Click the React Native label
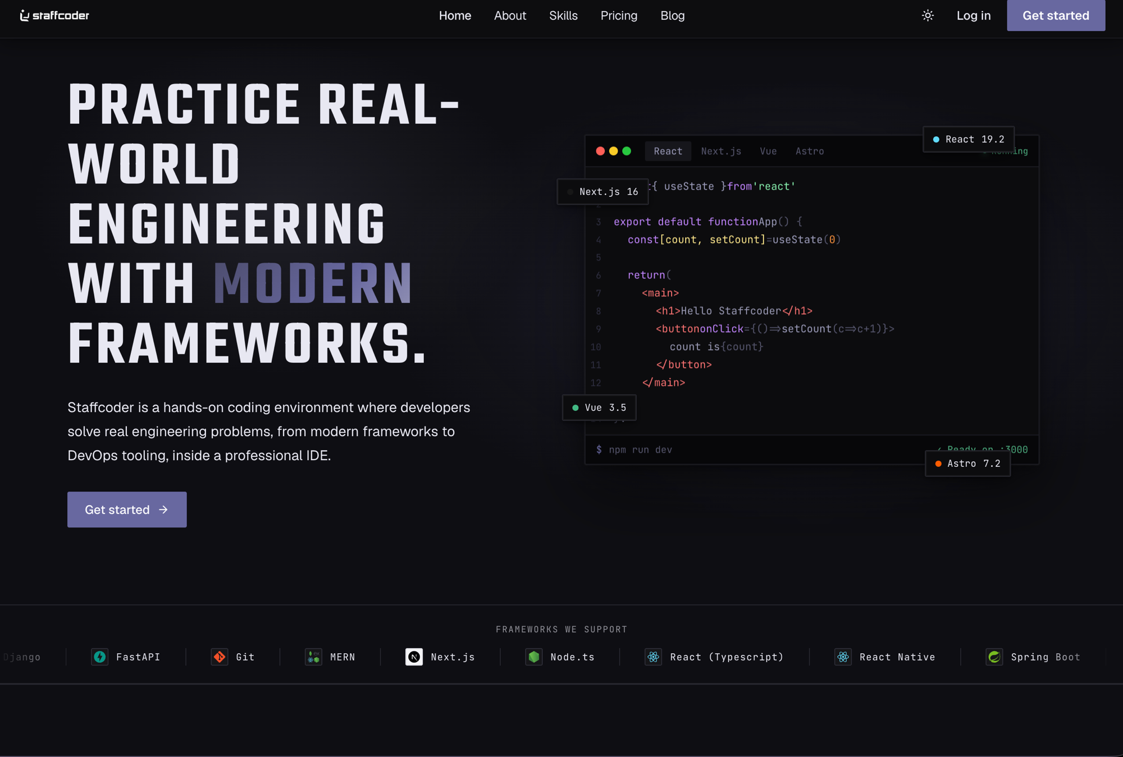The width and height of the screenshot is (1123, 757). (897, 657)
